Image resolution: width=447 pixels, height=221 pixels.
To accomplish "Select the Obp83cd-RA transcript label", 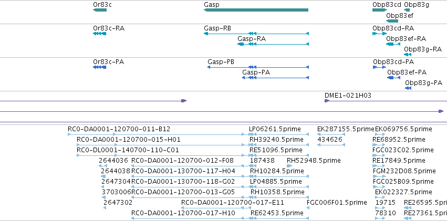I will pos(393,28).
